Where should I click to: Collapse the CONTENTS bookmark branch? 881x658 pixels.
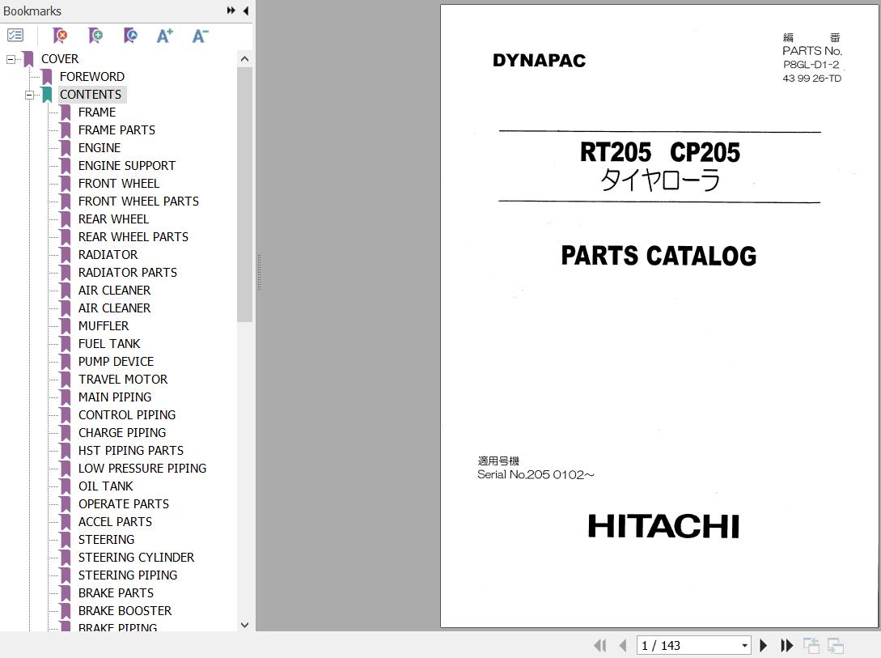click(29, 95)
